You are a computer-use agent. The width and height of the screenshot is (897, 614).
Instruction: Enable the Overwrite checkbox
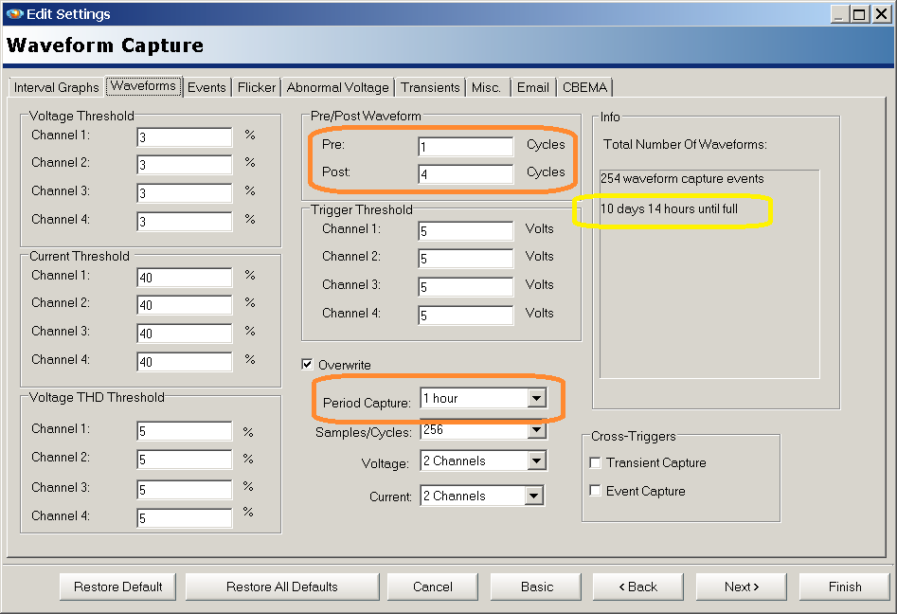pyautogui.click(x=308, y=364)
